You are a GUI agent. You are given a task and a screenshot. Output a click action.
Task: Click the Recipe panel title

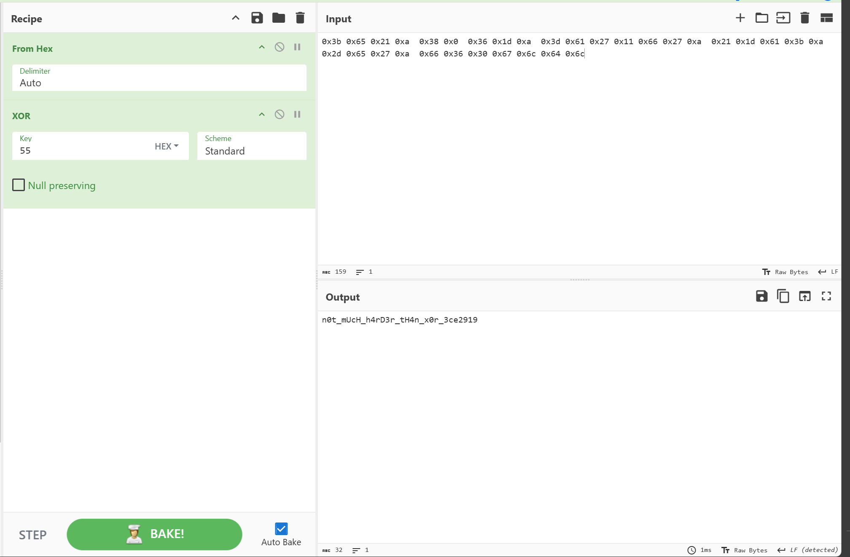pyautogui.click(x=27, y=19)
